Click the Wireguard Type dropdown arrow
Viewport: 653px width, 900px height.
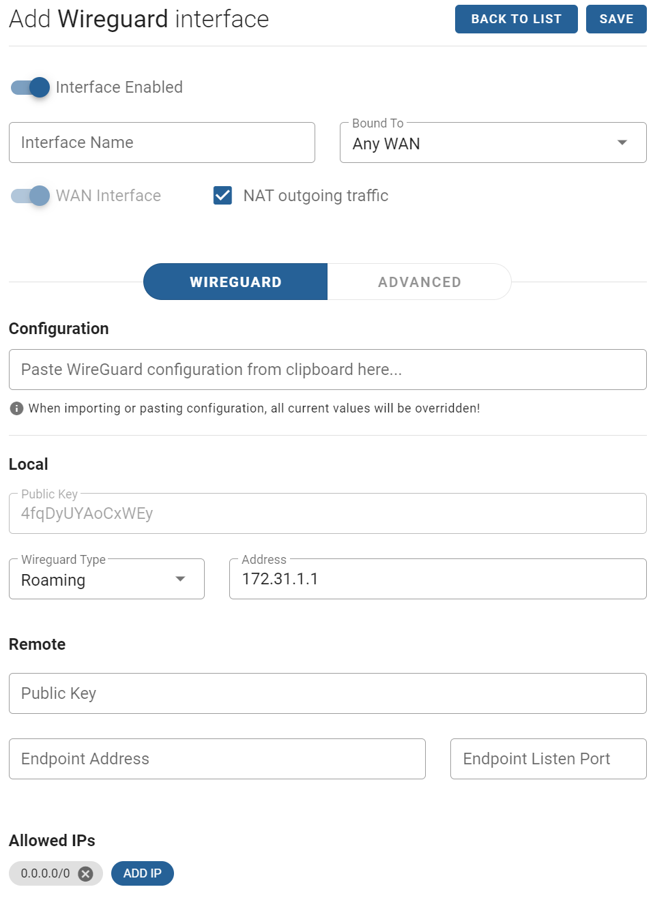[180, 579]
